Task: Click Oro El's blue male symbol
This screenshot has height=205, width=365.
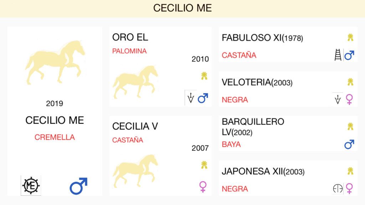Action: click(x=203, y=98)
